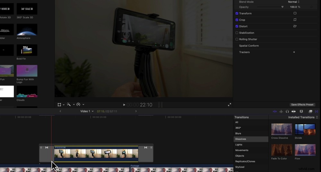Viewport: 321px width, 172px height.
Task: Go back in timeline history
Action: tap(60, 111)
